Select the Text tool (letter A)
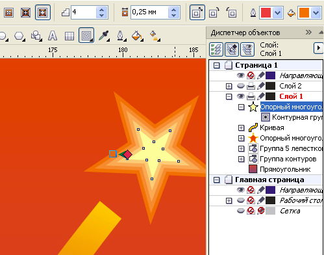Image resolution: width=324 pixels, height=255 pixels. [x=53, y=36]
